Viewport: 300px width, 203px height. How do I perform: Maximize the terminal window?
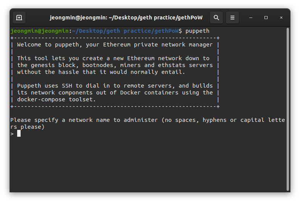click(266, 18)
